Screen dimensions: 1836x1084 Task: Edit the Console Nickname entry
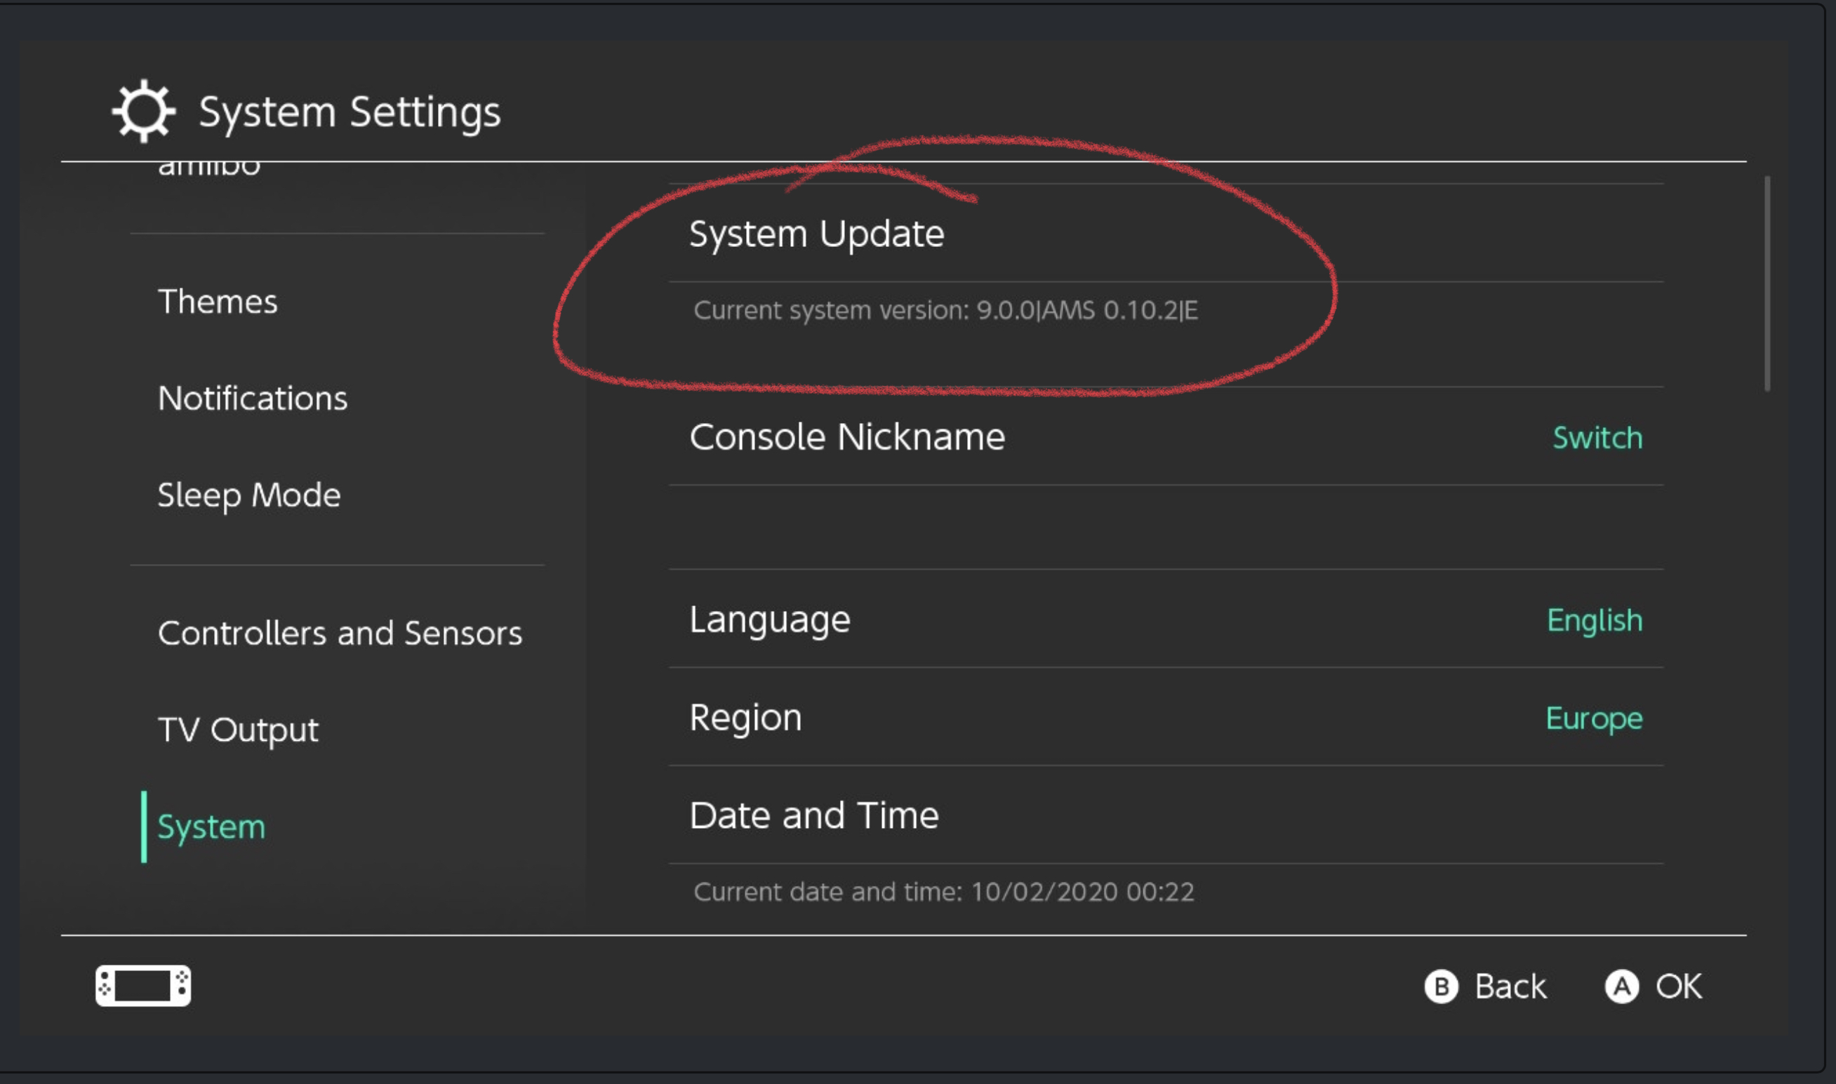(1166, 436)
